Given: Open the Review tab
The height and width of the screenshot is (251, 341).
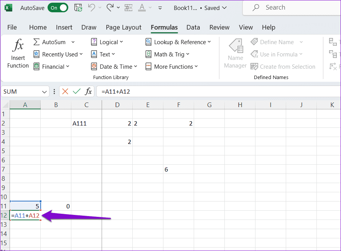Looking at the screenshot, I should [219, 27].
